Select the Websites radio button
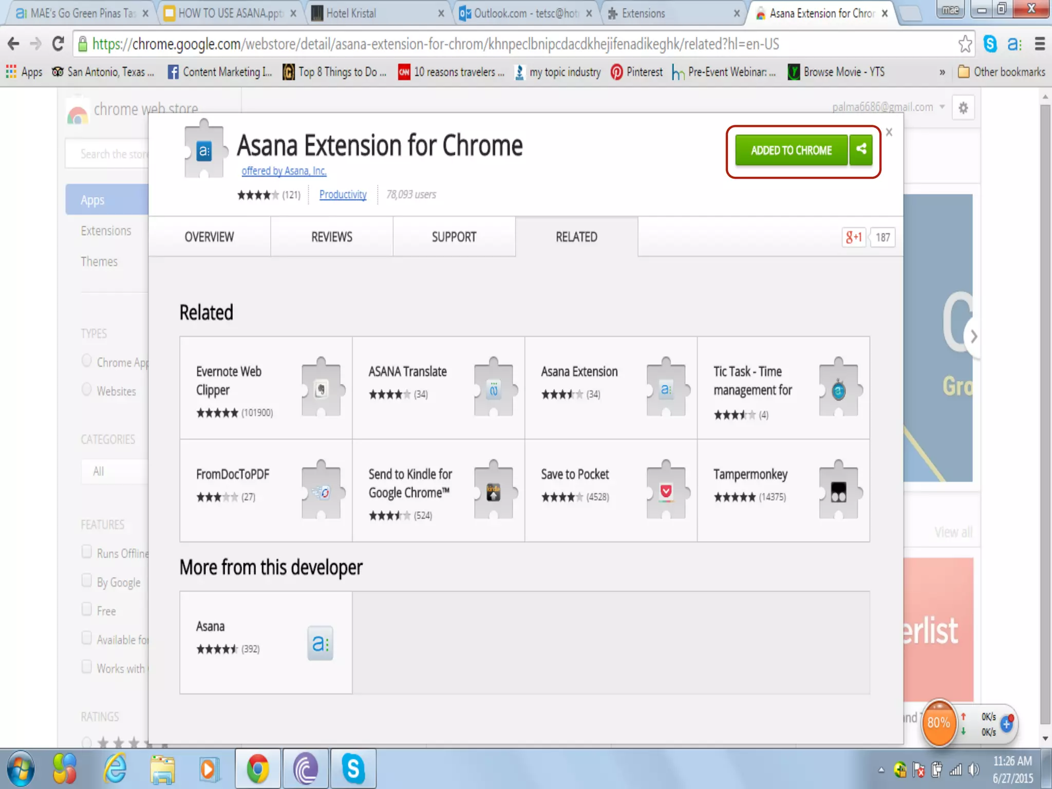Viewport: 1052px width, 789px height. point(87,389)
